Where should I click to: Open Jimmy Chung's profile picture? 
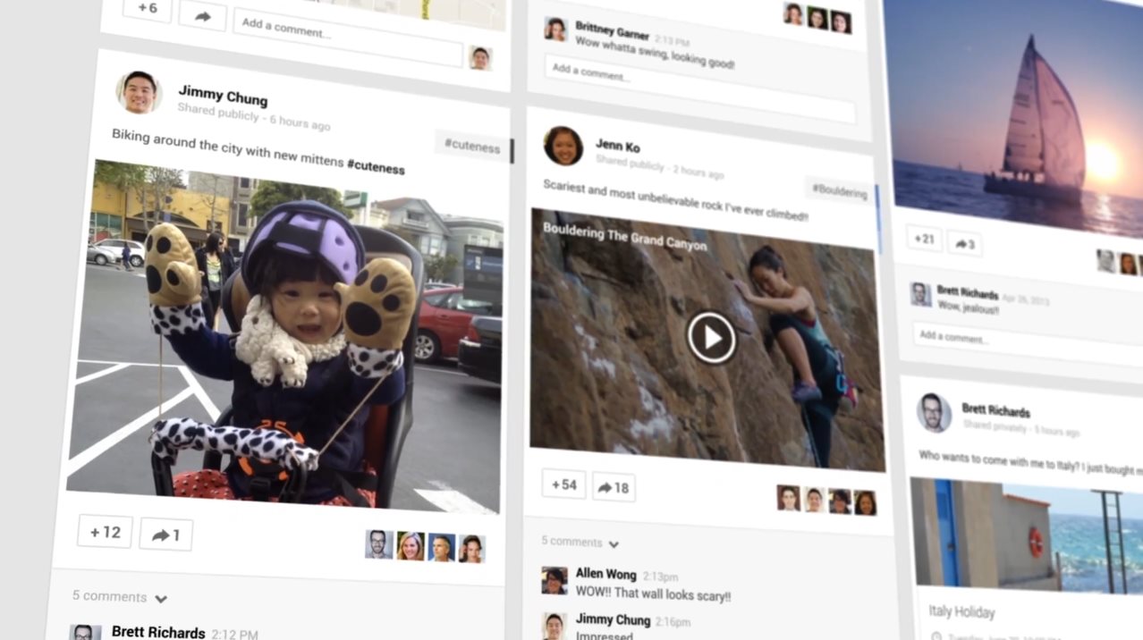[x=139, y=92]
